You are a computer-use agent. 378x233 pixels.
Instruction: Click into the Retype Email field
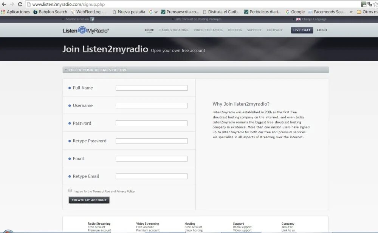pos(152,176)
